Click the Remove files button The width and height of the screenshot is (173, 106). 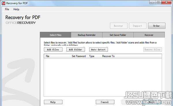tap(153, 50)
